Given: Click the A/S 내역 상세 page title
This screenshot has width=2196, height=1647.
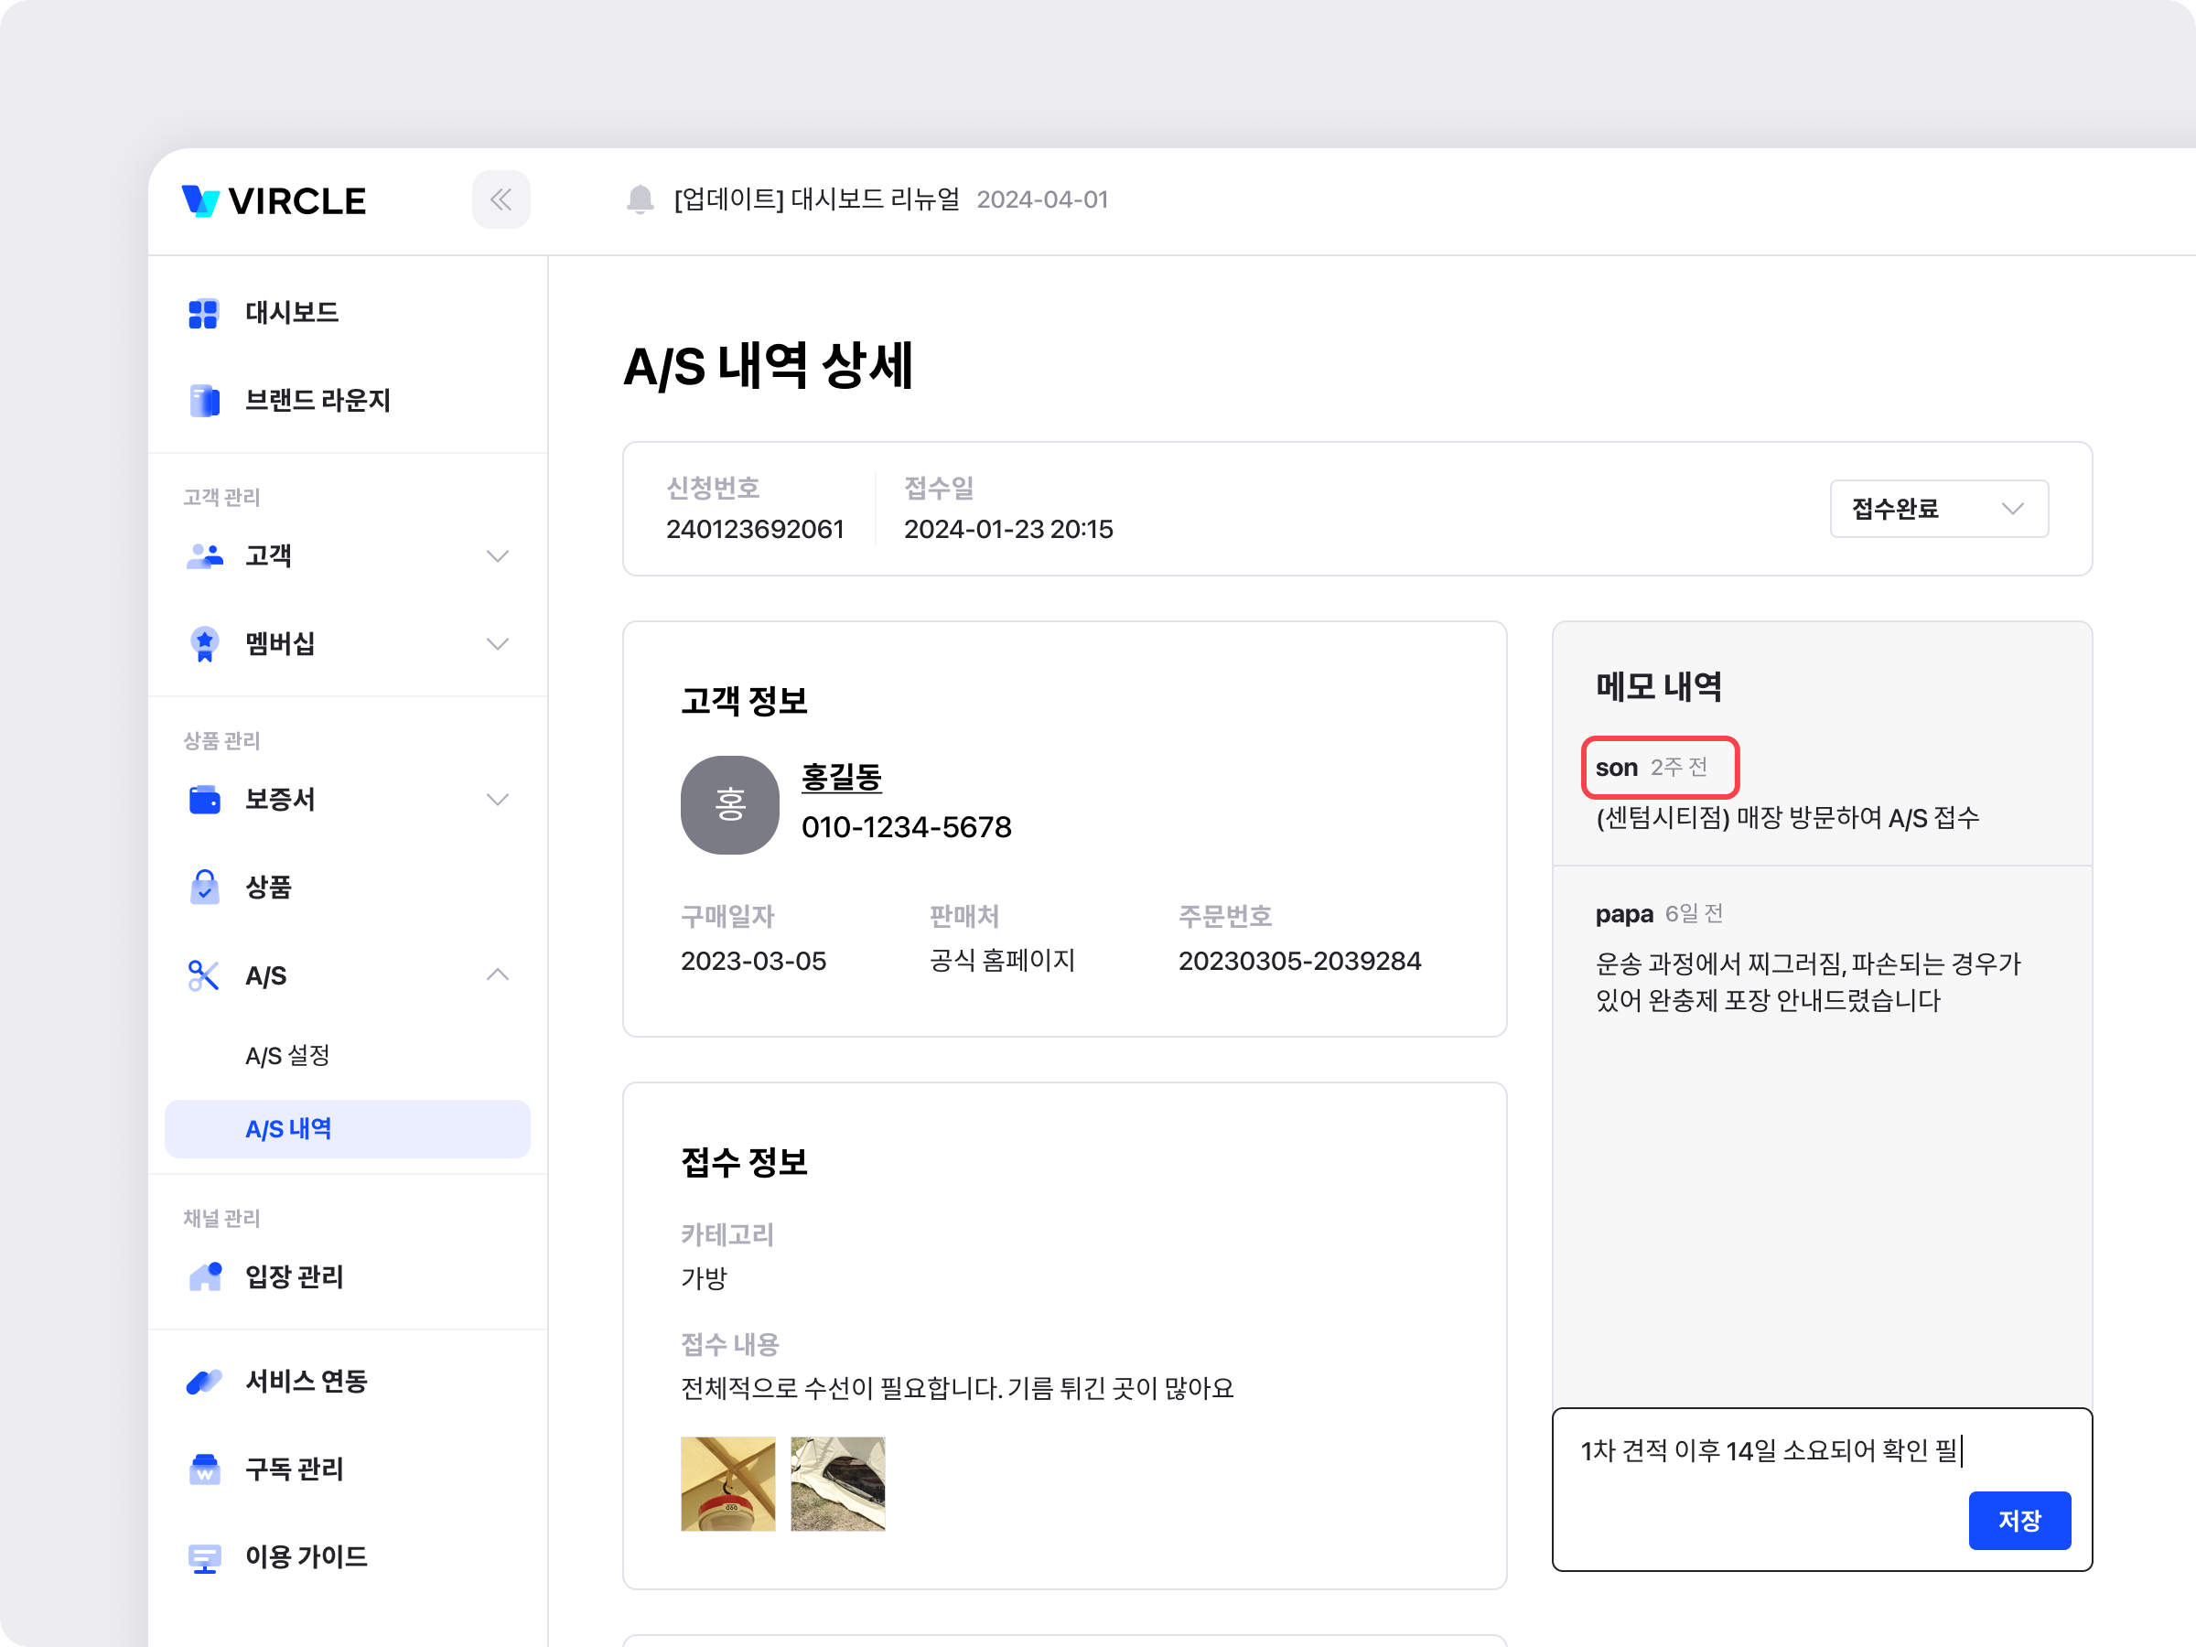Looking at the screenshot, I should [768, 366].
